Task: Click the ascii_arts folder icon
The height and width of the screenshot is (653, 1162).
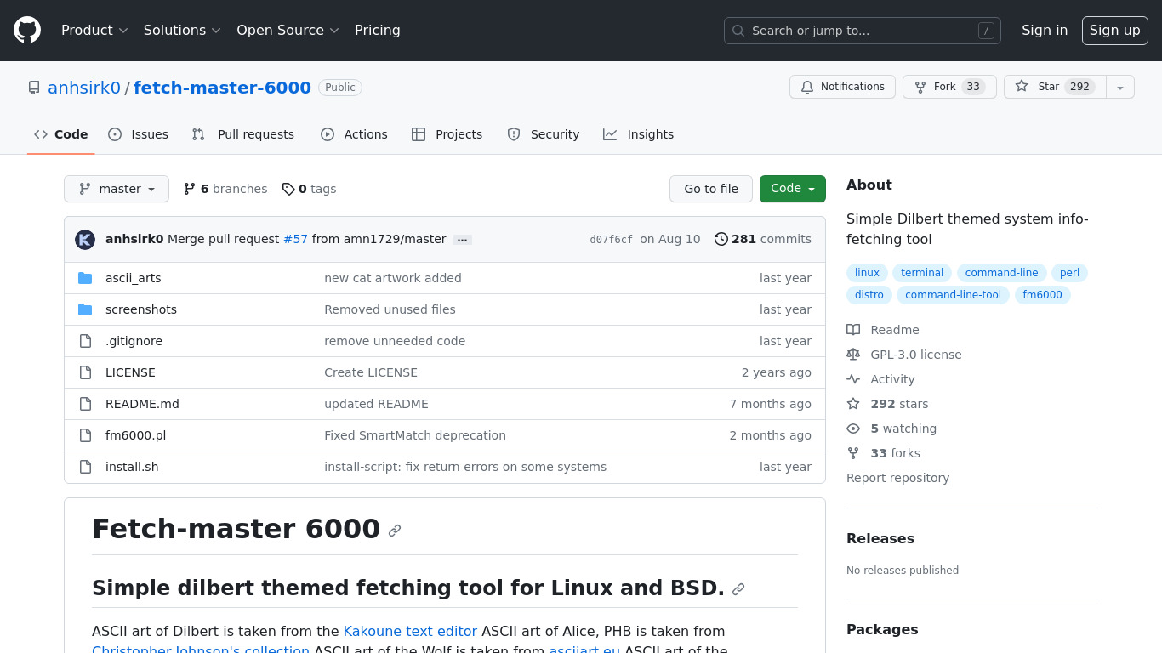Action: pyautogui.click(x=85, y=278)
